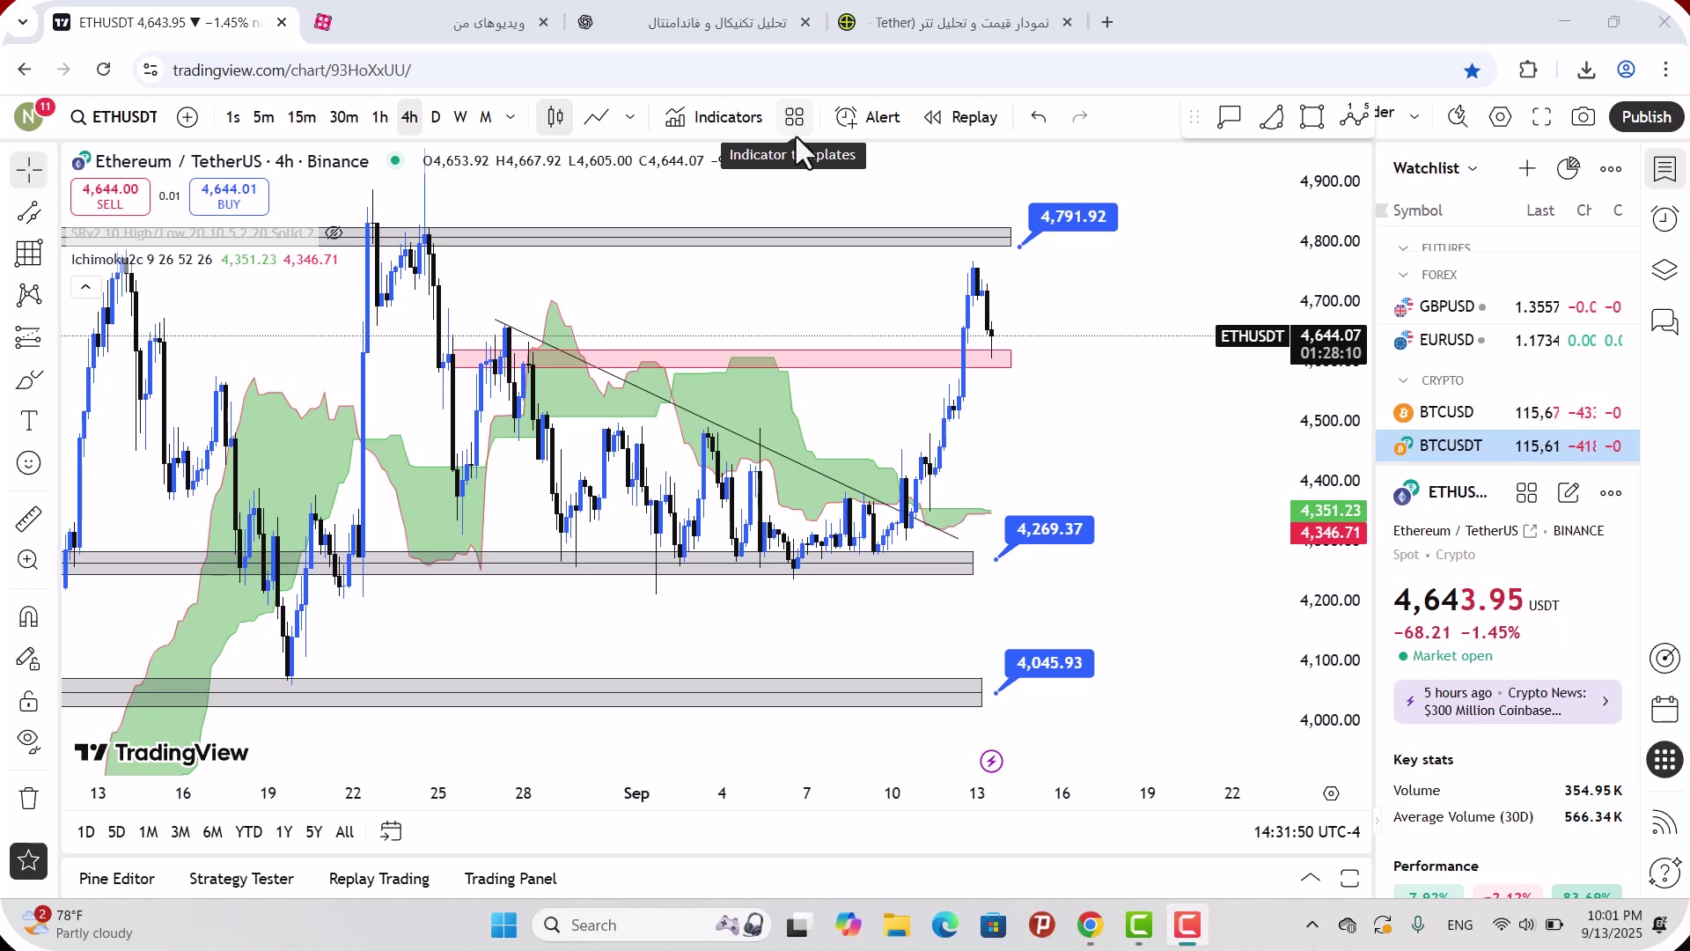Open the Indicators dialog
Viewport: 1690px width, 951px height.
point(714,117)
